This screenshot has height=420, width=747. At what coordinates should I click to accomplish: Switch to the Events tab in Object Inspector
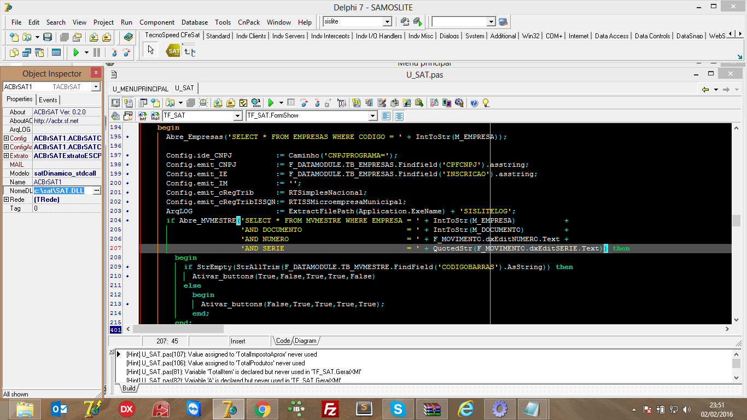click(48, 100)
